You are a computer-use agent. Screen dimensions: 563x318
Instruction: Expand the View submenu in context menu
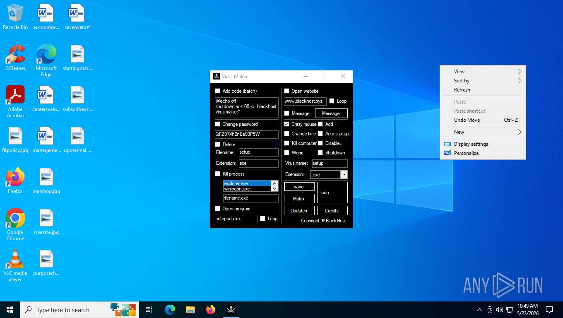tap(483, 72)
